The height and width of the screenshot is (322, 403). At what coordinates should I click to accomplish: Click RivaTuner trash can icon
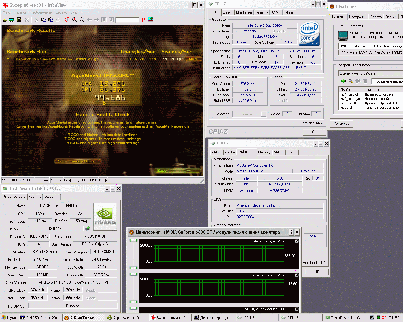365,81
